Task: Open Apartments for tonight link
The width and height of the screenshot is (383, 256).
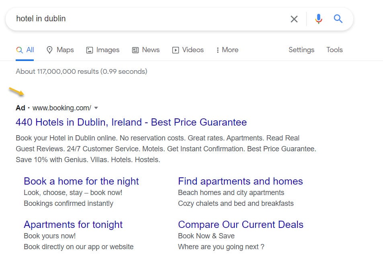Action: click(x=73, y=225)
